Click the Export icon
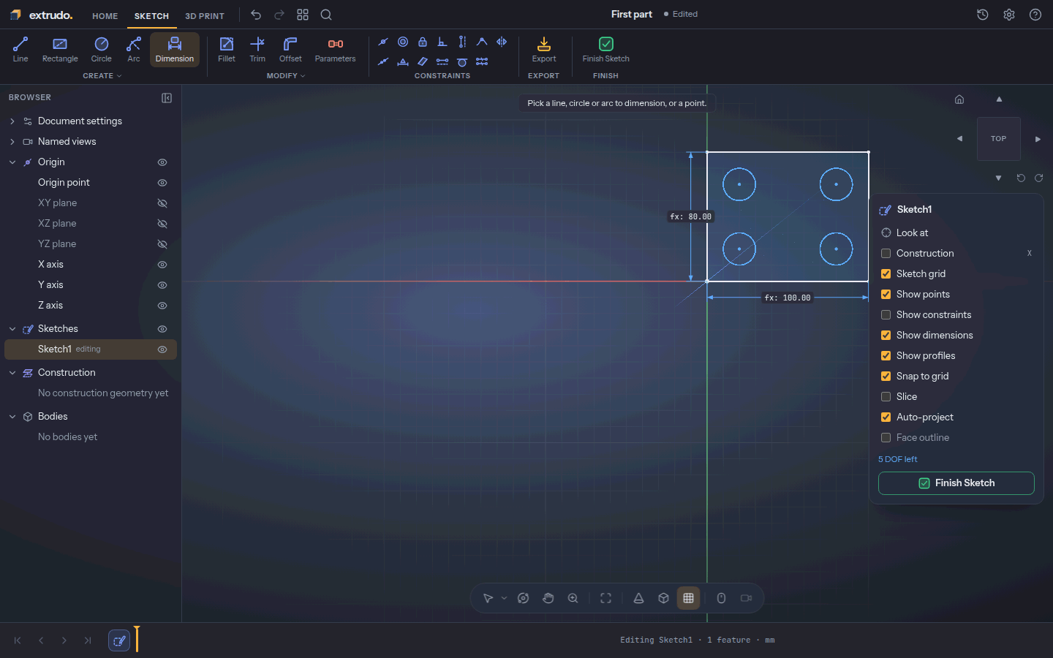Screen dimensions: 1053x658 544,50
